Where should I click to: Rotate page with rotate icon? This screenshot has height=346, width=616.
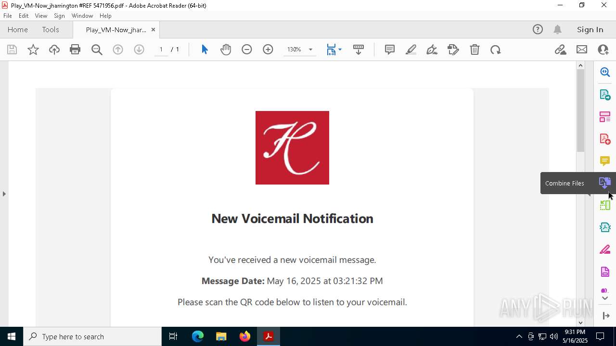click(496, 49)
